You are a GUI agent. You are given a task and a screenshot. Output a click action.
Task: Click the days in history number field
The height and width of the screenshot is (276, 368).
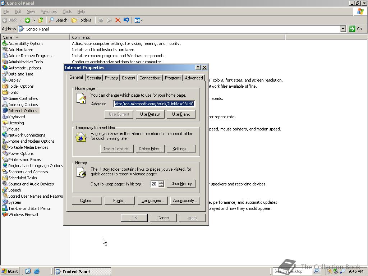[x=155, y=184]
